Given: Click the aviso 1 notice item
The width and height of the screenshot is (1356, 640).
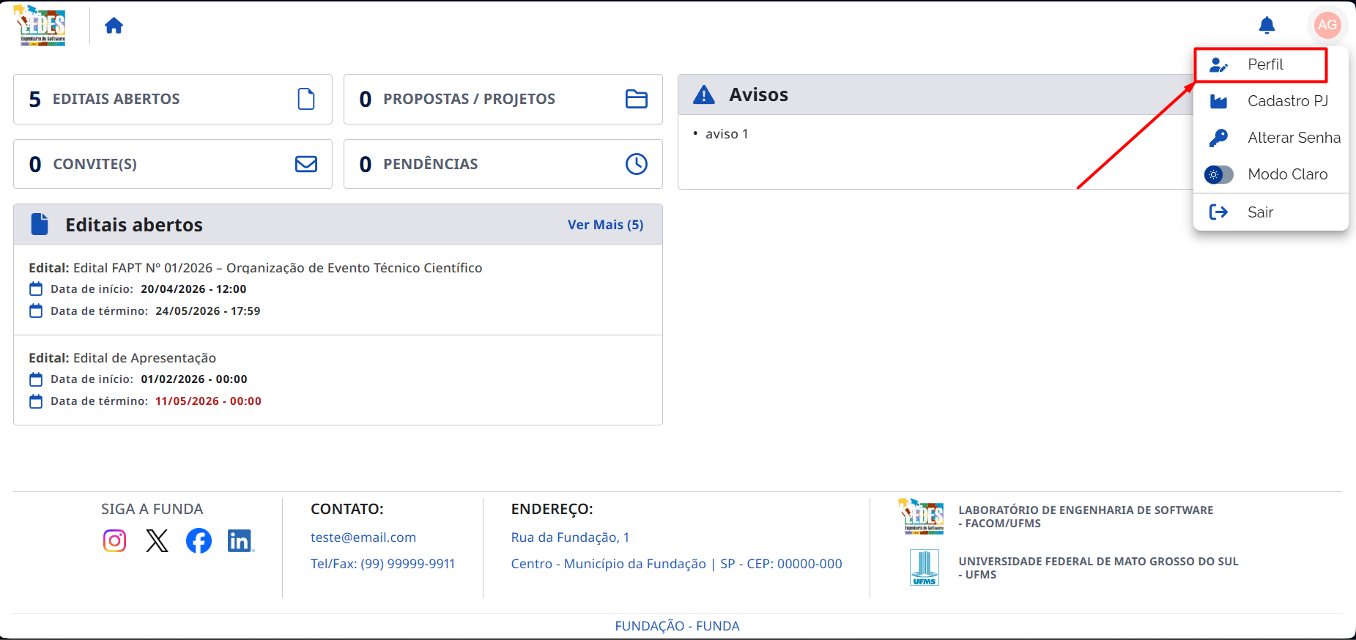Looking at the screenshot, I should pos(727,134).
